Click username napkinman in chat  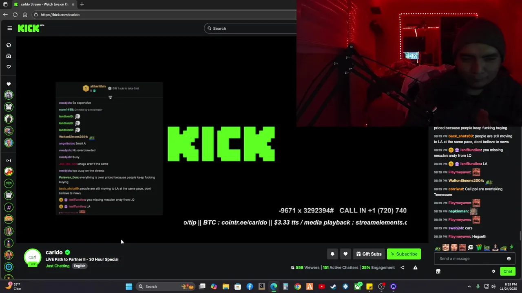[458, 211]
